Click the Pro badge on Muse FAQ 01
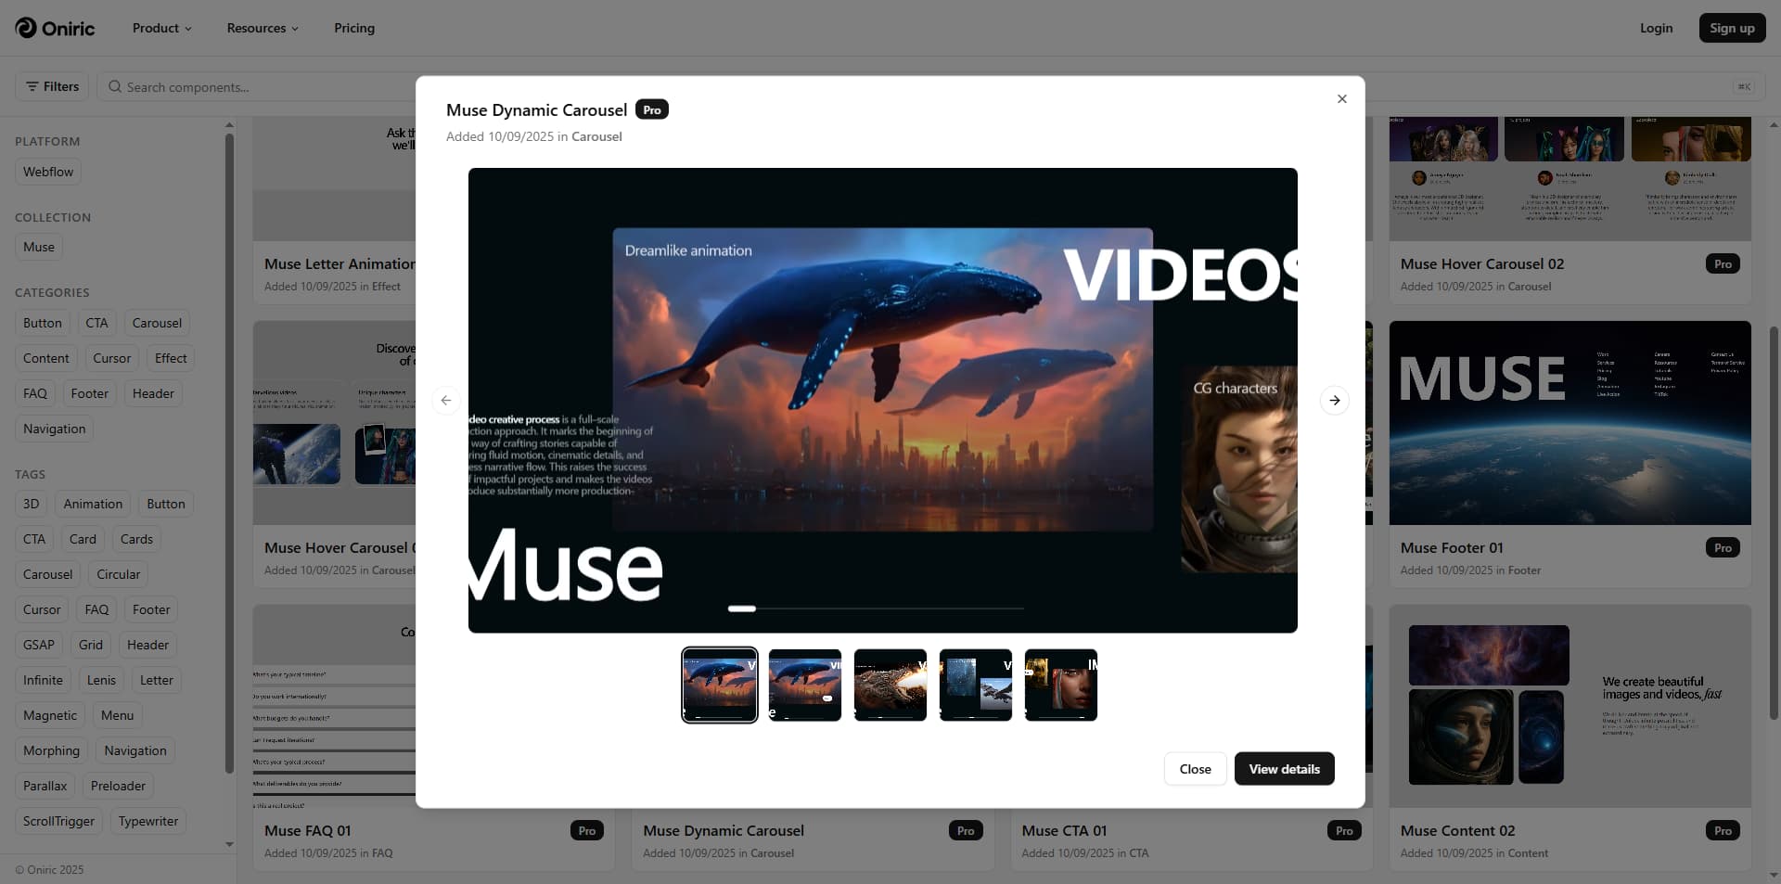1781x884 pixels. point(587,831)
